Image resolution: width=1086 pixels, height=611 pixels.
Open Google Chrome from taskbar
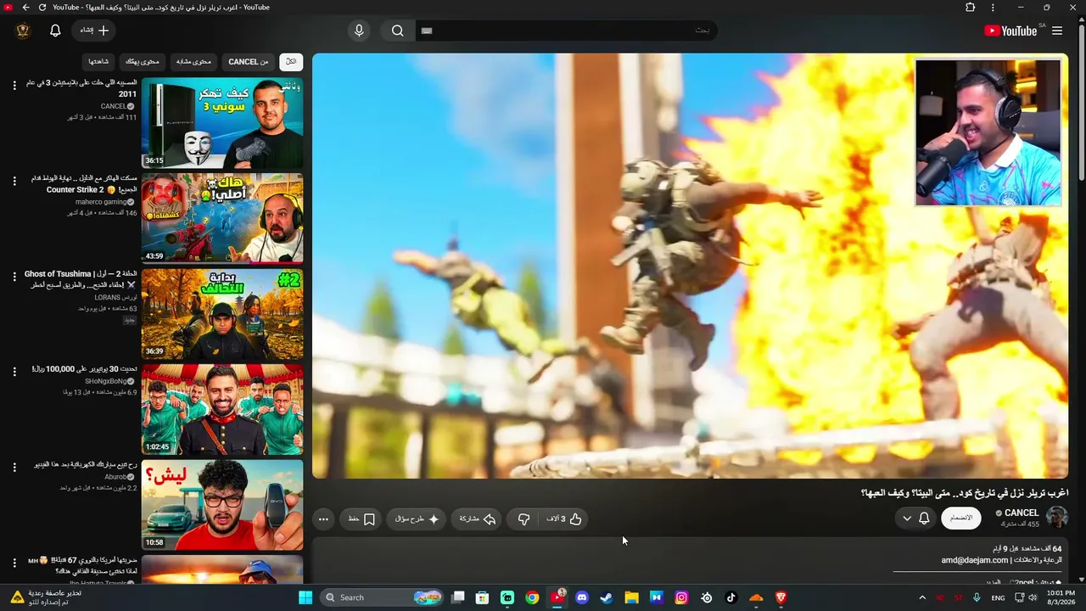pos(532,597)
